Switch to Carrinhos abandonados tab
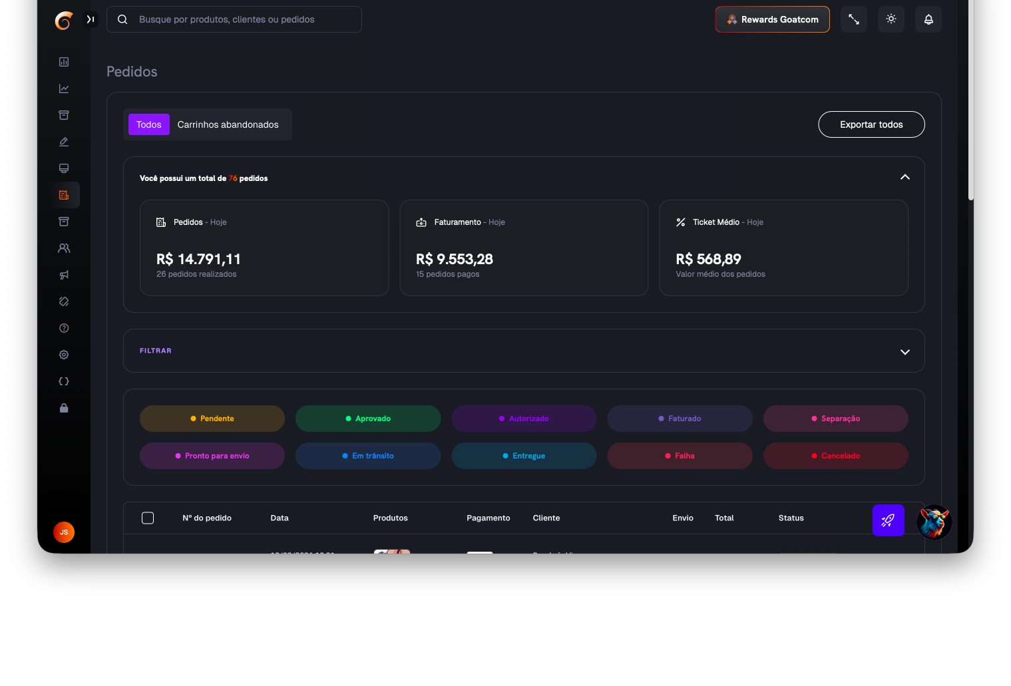Image resolution: width=1011 pixels, height=686 pixels. (x=228, y=124)
